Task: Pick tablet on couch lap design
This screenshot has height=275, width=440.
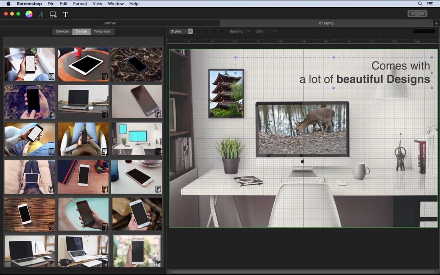Action: pos(30,177)
